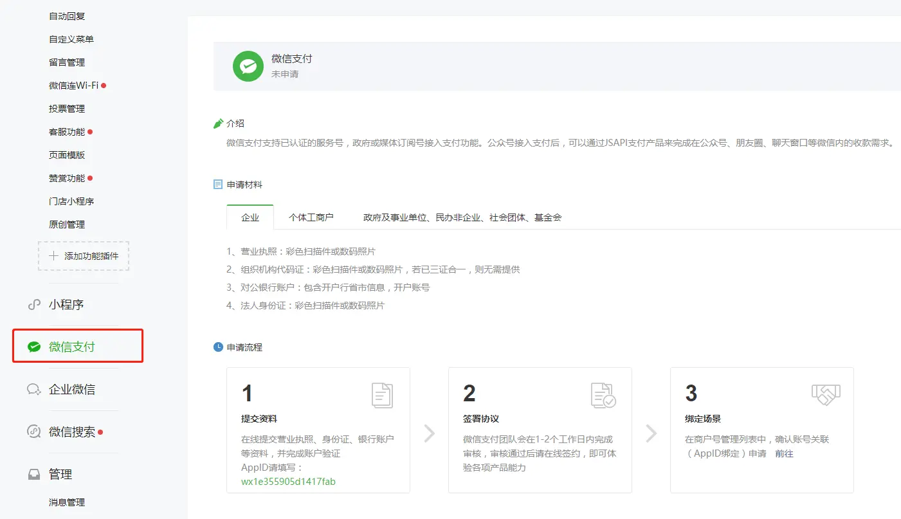901x519 pixels.
Task: Open the 政府及事业单位、民办非企业 tab
Action: click(462, 217)
